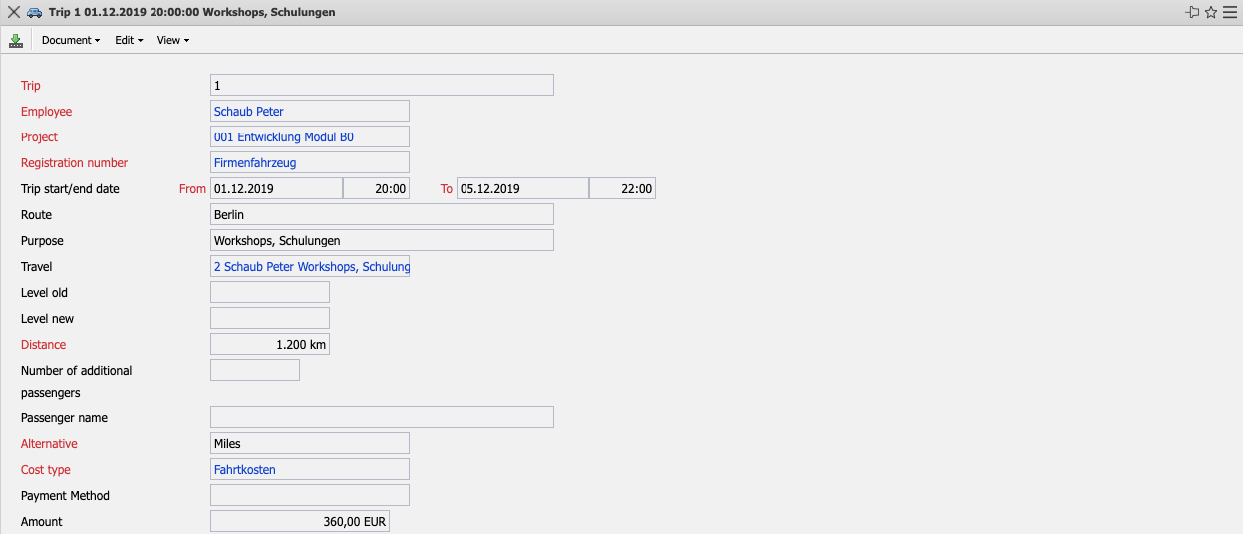The width and height of the screenshot is (1243, 534).
Task: Expand the Edit dropdown menu
Action: point(129,41)
